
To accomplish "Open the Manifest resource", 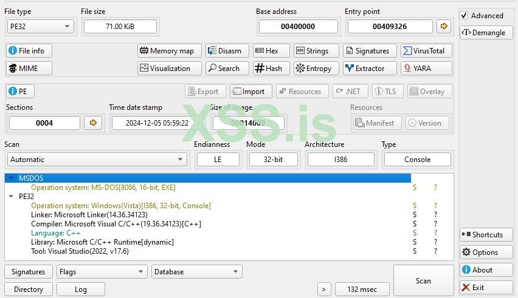I will 377,123.
